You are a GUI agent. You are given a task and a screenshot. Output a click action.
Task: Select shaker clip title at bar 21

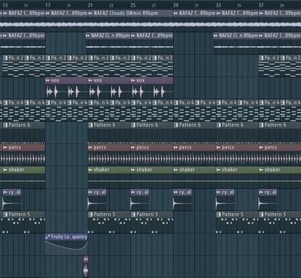102,170
